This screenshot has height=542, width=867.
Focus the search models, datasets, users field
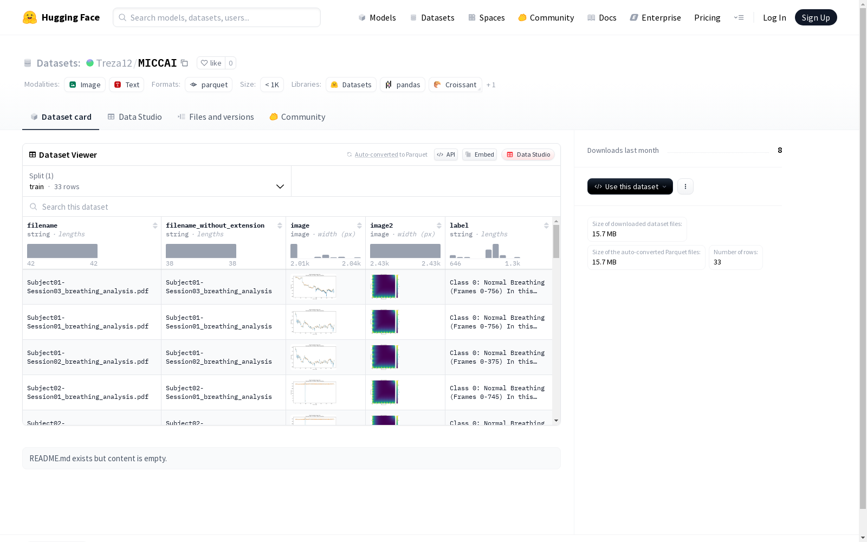(217, 17)
